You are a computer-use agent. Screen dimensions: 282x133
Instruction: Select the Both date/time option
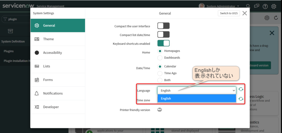coord(160,80)
